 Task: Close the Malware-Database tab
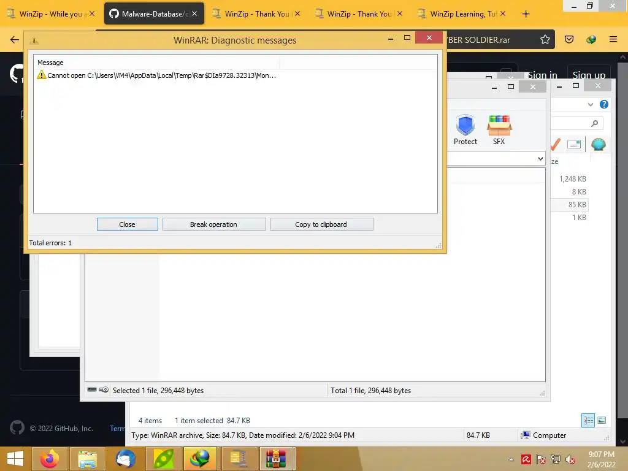tap(194, 14)
